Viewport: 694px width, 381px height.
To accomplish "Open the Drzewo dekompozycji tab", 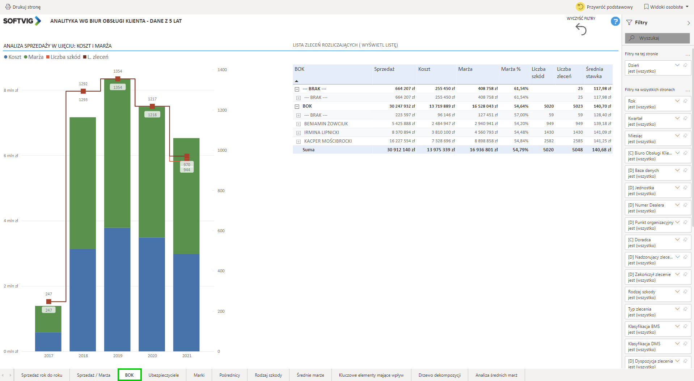I will [x=439, y=375].
